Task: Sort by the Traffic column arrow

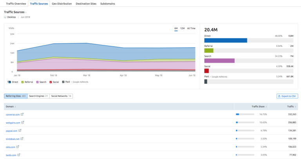Action: [296, 107]
